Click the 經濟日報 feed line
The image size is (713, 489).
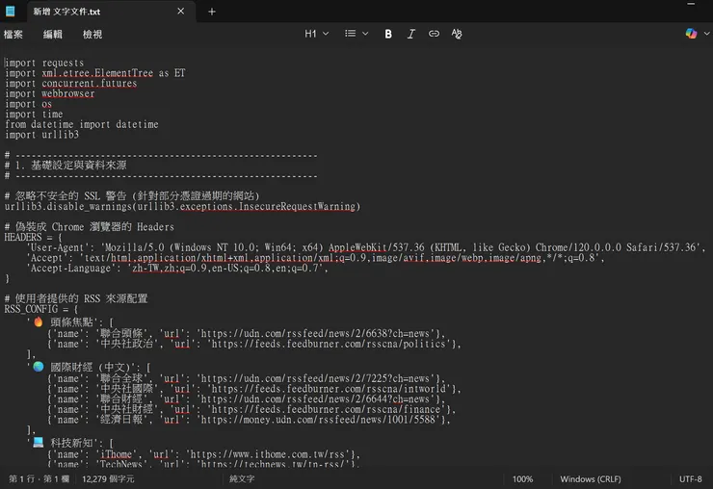pyautogui.click(x=250, y=420)
